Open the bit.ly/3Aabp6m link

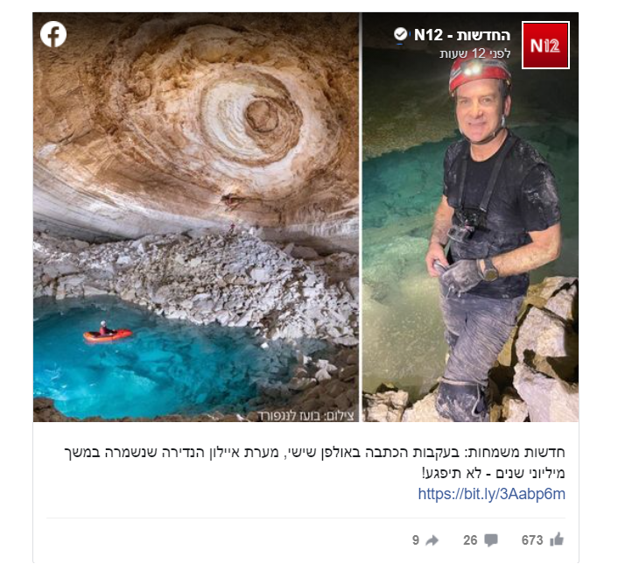(491, 494)
